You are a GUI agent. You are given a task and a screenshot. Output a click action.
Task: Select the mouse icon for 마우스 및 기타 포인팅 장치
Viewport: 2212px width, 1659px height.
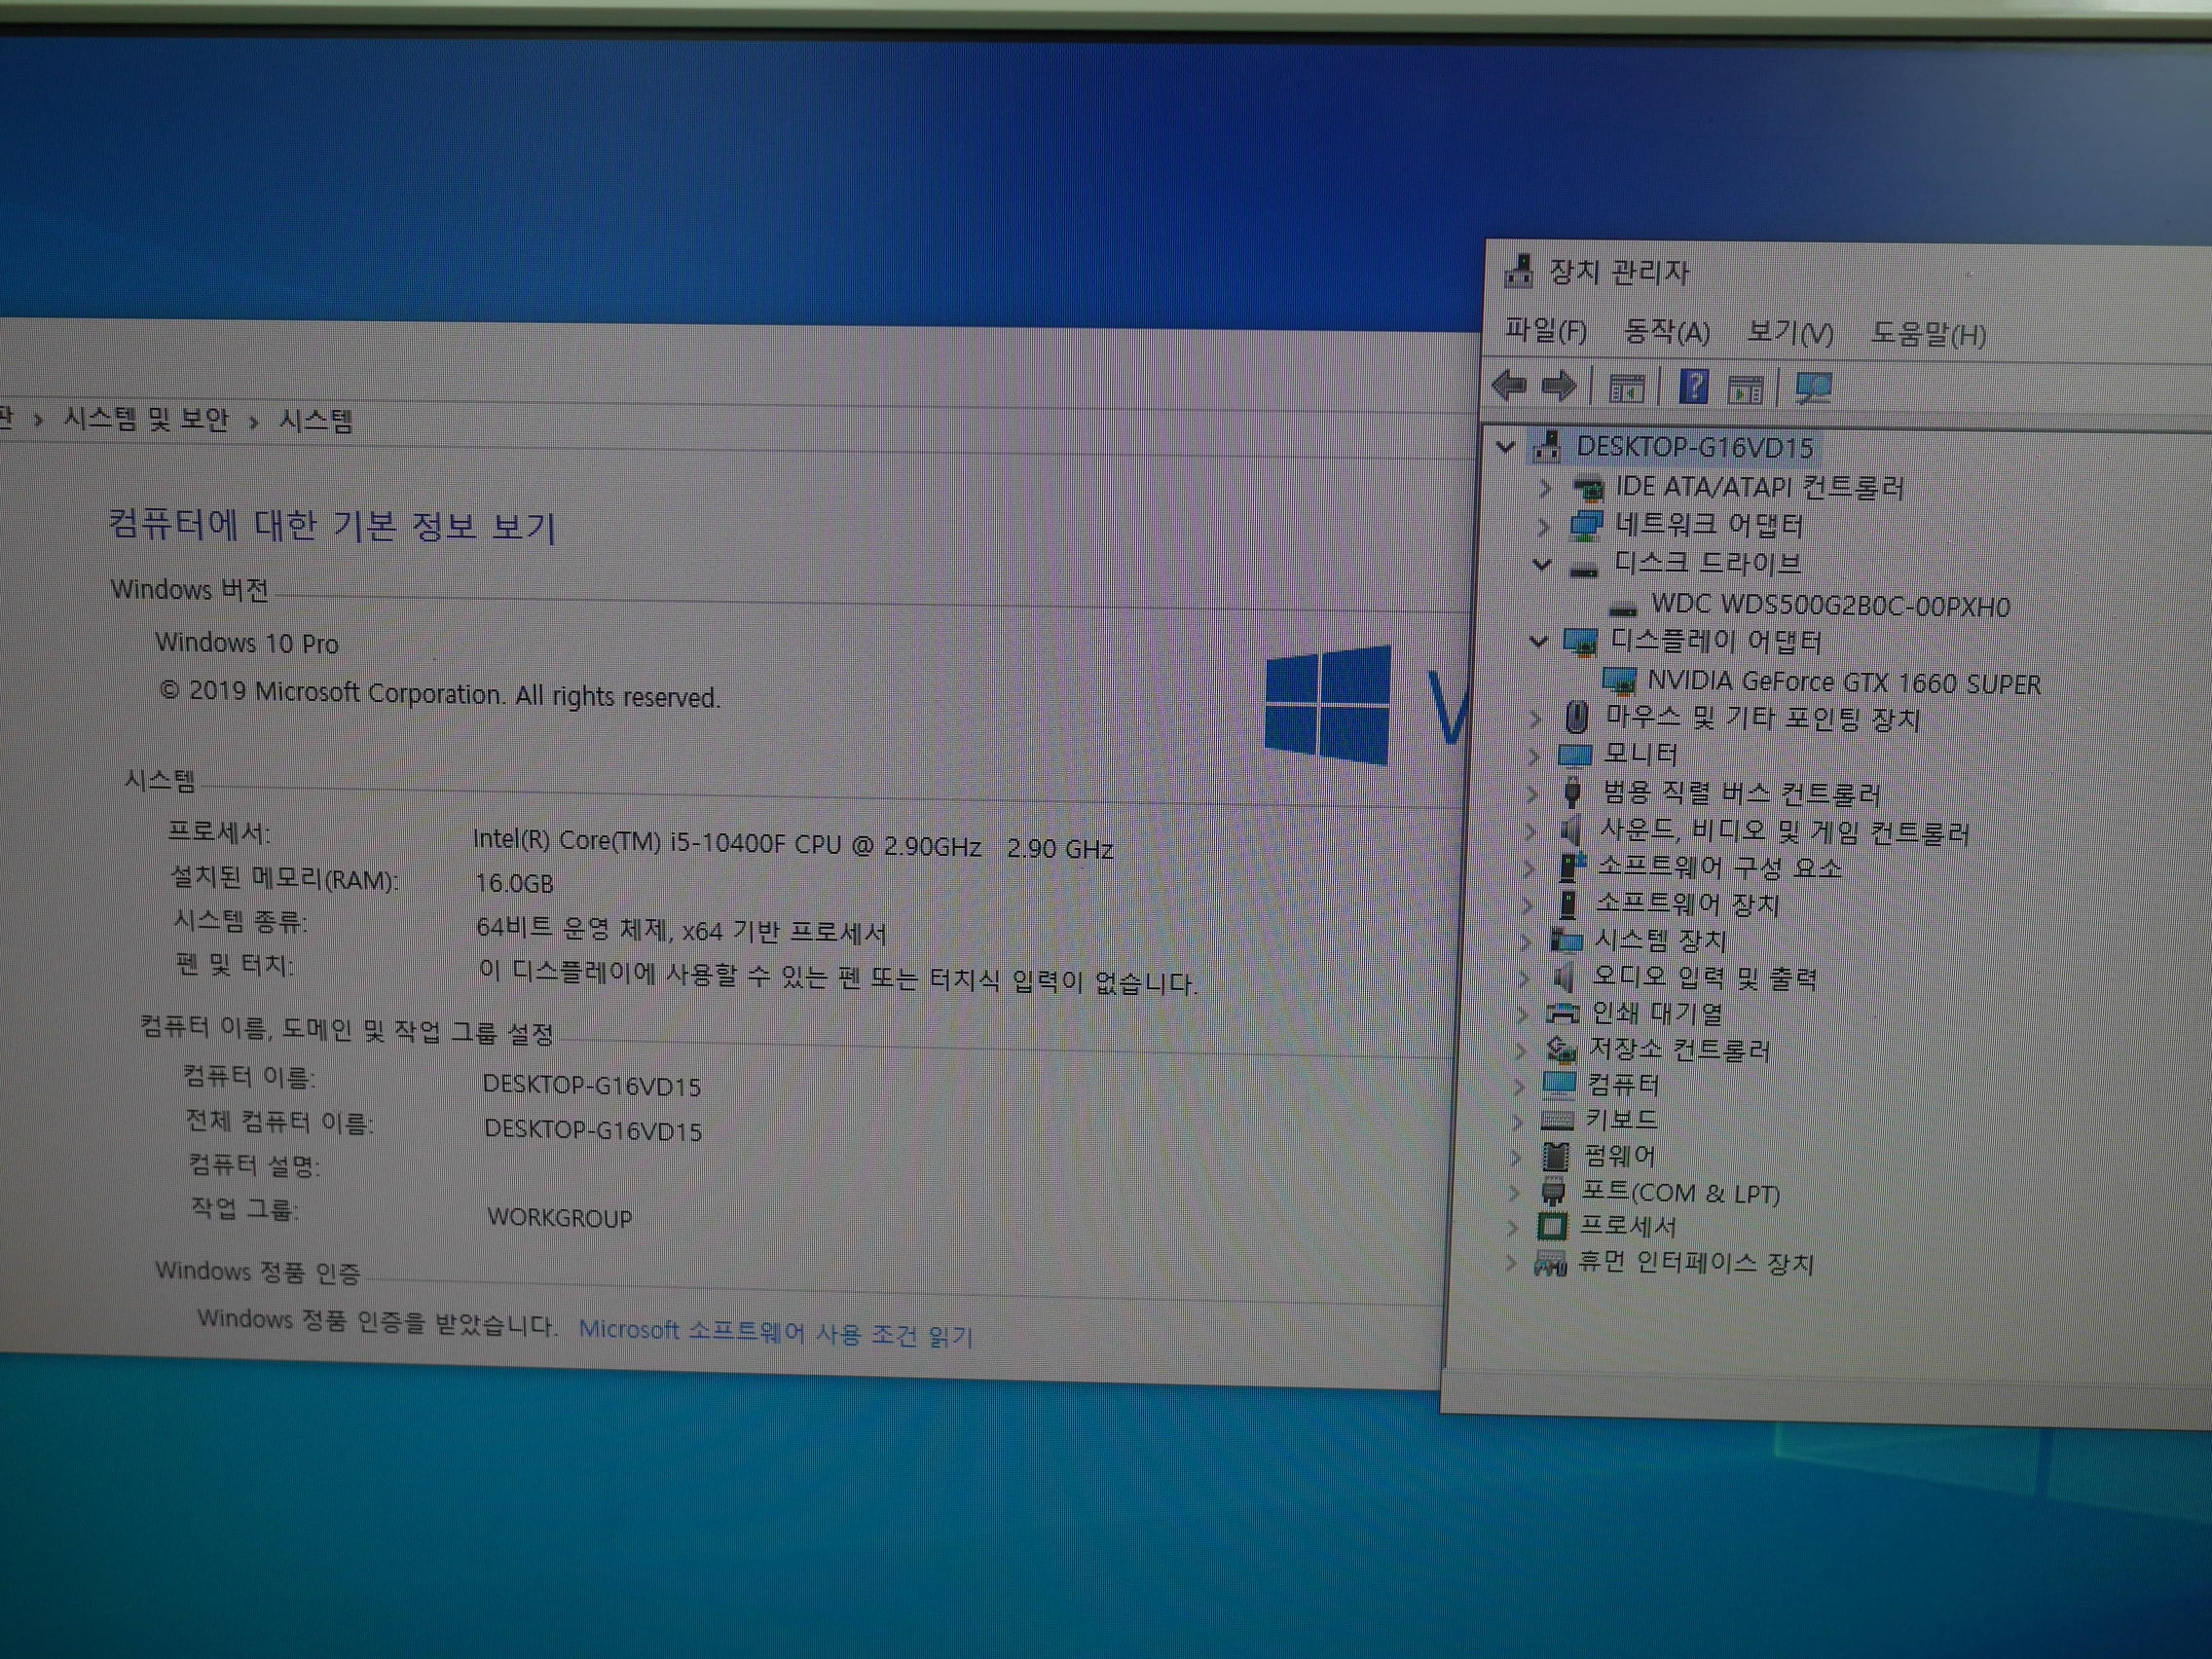coord(1576,717)
